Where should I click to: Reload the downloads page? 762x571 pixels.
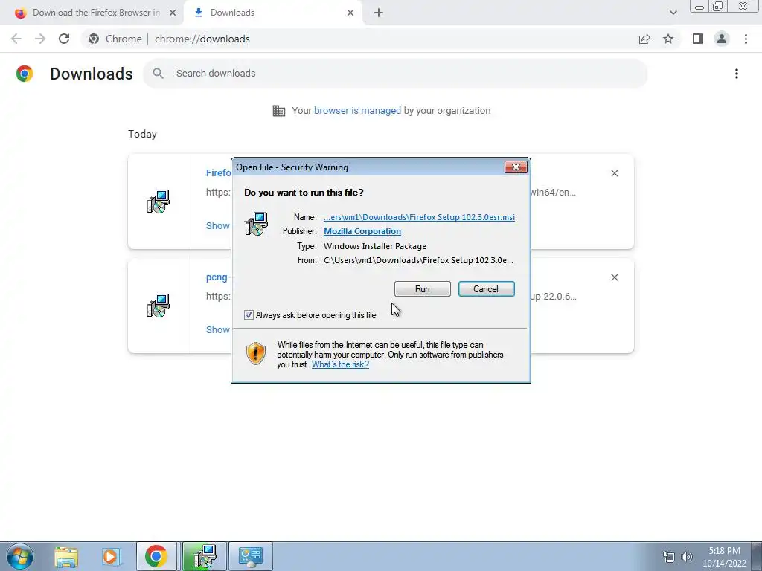[x=64, y=39]
